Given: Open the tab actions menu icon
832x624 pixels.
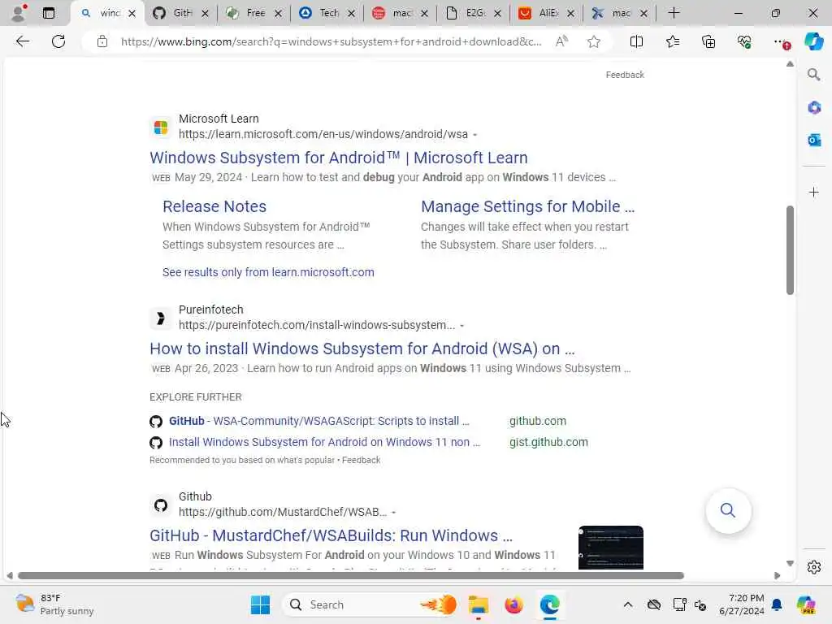Looking at the screenshot, I should tap(48, 13).
